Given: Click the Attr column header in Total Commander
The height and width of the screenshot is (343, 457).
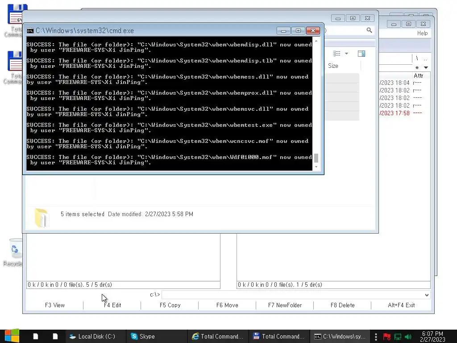Looking at the screenshot, I should pyautogui.click(x=418, y=76).
